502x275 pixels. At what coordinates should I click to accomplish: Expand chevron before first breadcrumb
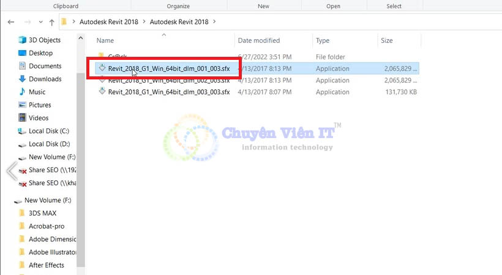click(x=73, y=21)
